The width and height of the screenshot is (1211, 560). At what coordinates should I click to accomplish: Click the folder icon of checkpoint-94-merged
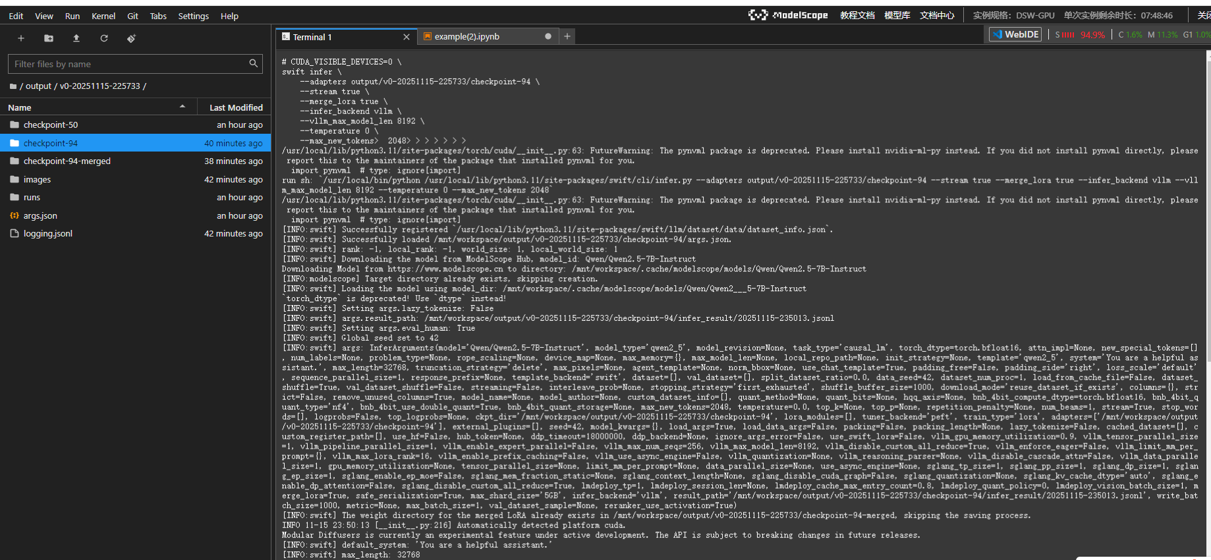(14, 161)
